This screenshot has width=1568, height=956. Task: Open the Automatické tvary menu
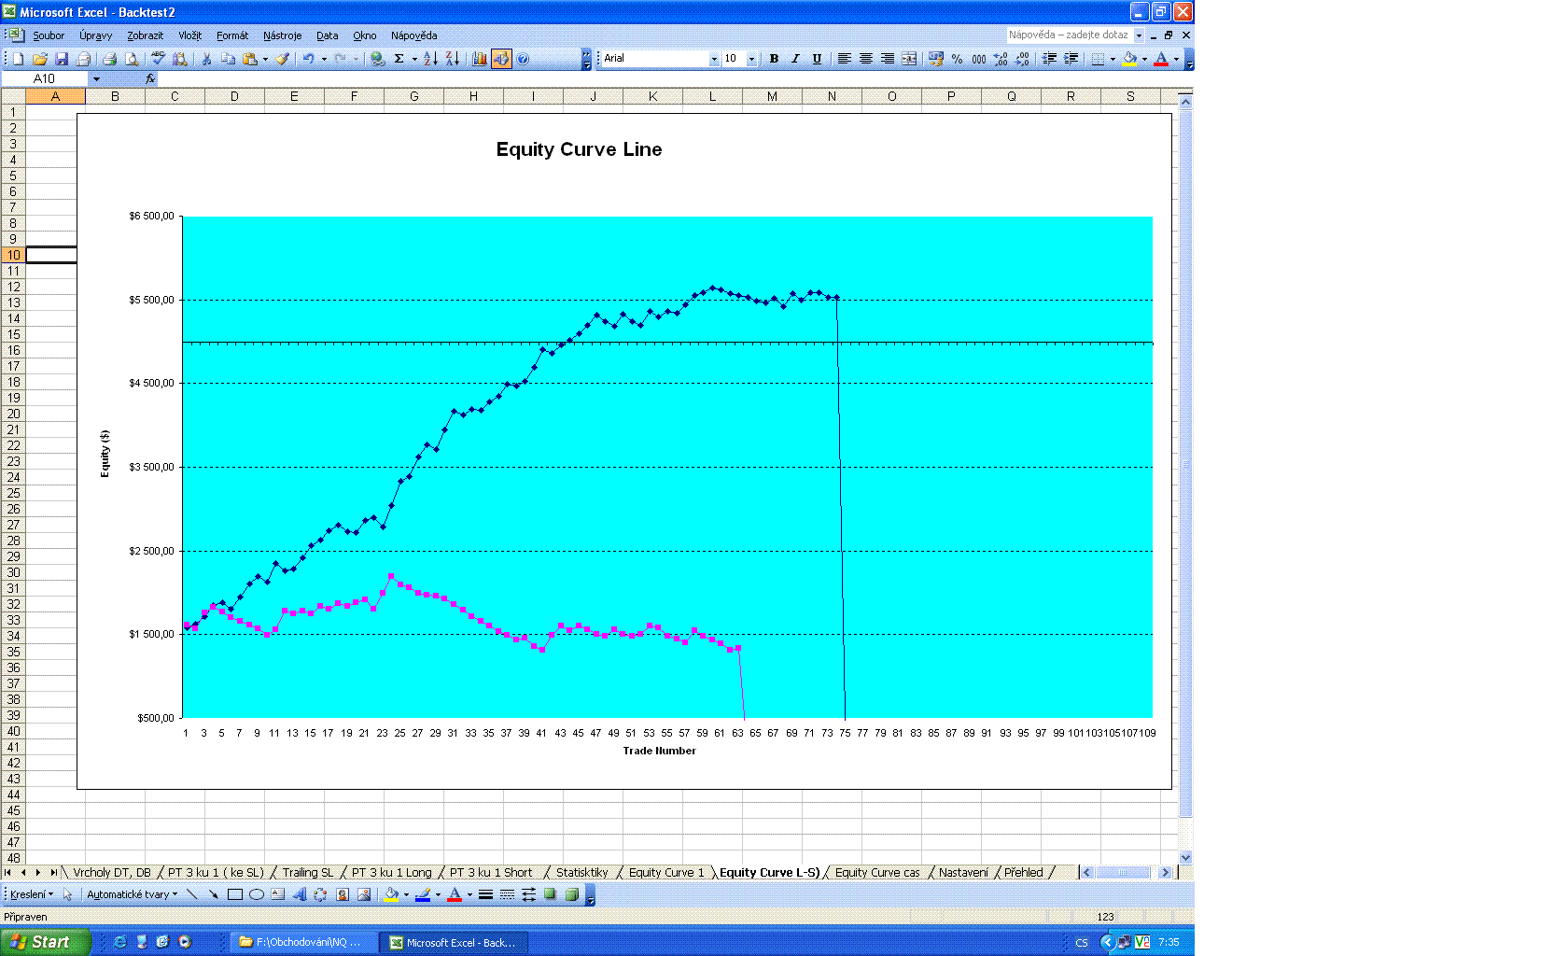pos(132,894)
